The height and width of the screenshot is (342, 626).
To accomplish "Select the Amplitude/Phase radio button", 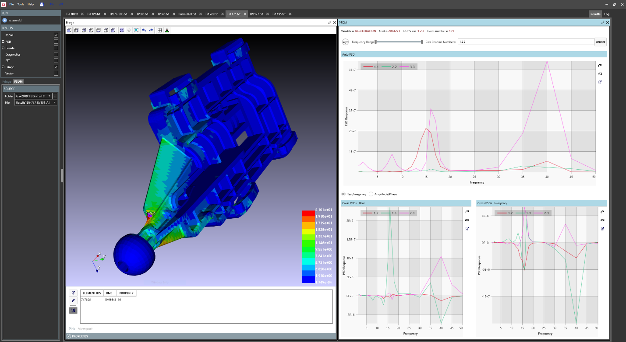I will pyautogui.click(x=371, y=194).
